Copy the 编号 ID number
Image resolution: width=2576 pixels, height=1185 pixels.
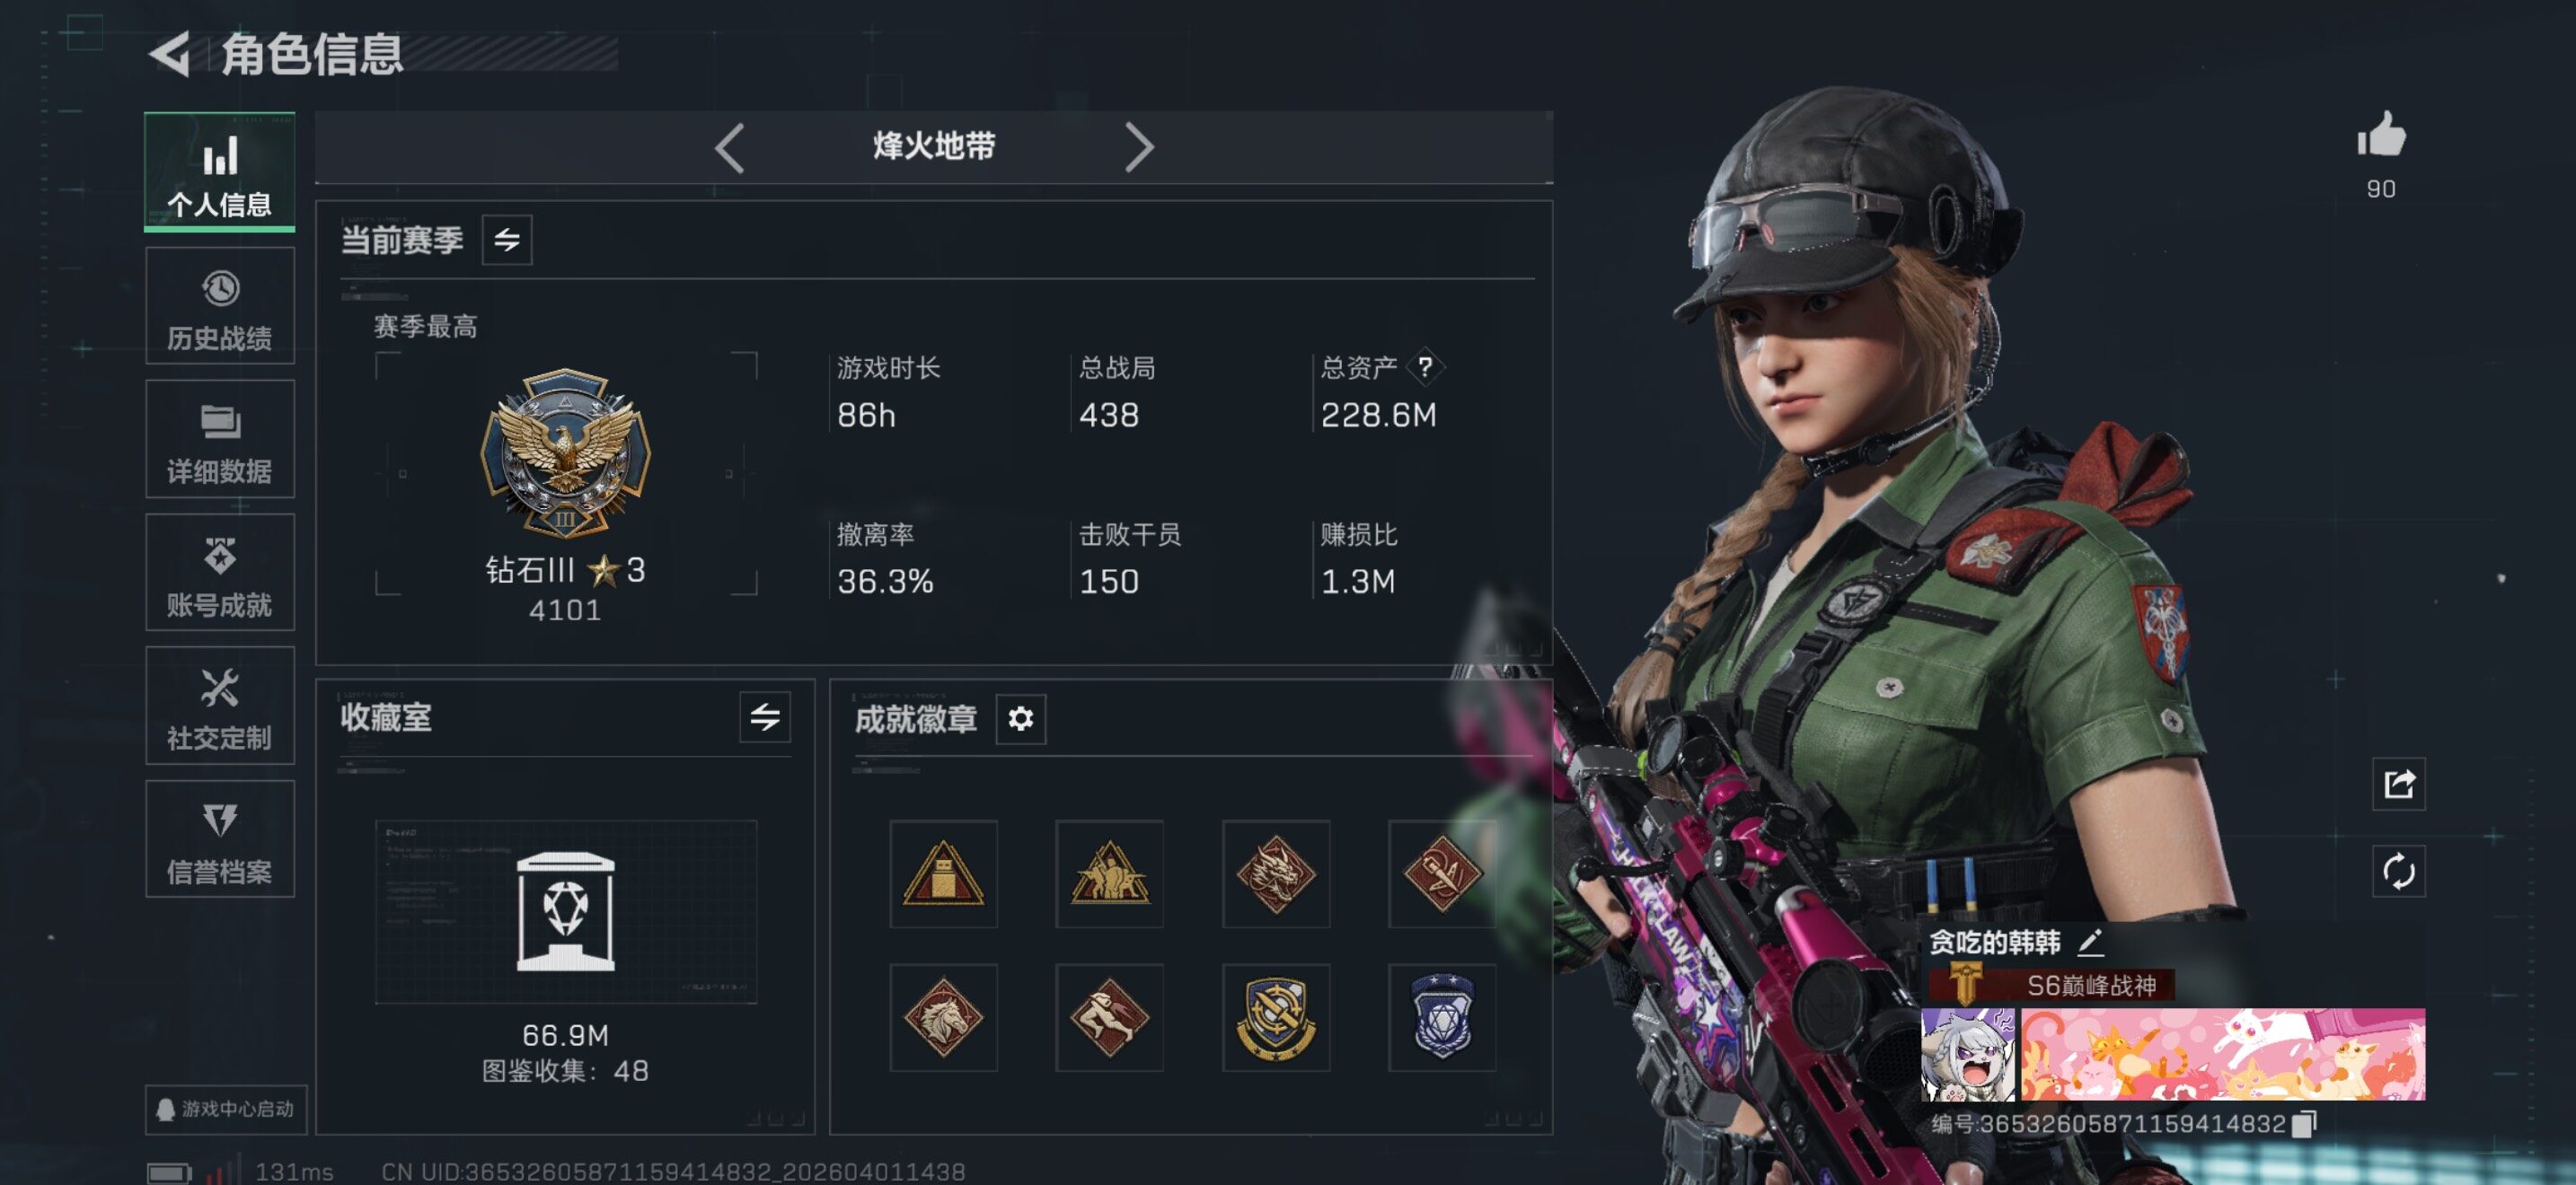2303,1124
